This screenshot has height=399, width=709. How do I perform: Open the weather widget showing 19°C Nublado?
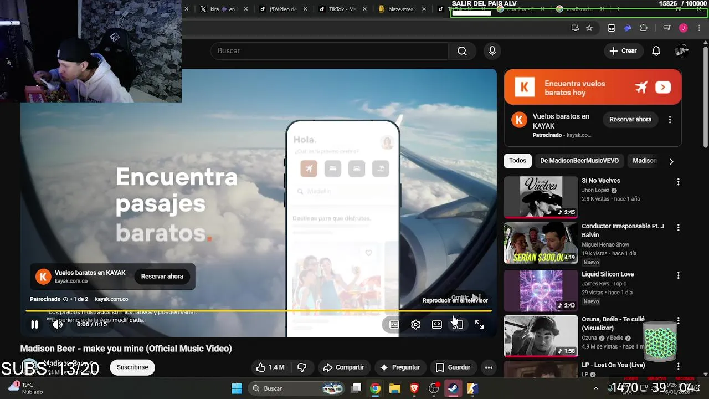25,388
